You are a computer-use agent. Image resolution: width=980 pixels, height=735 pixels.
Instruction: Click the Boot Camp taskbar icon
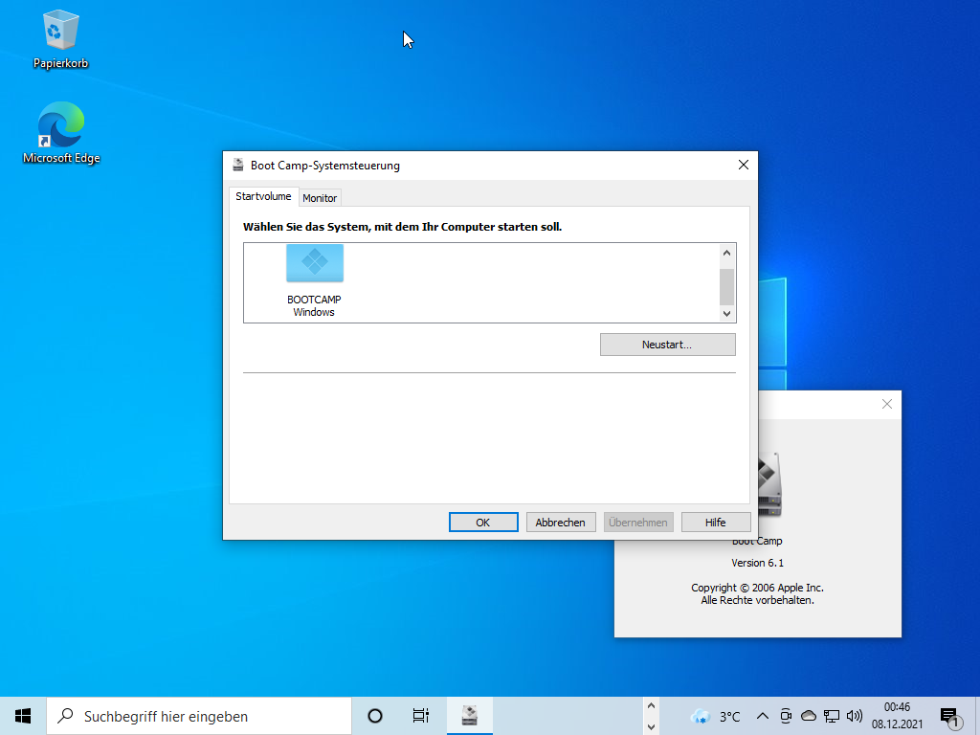469,716
